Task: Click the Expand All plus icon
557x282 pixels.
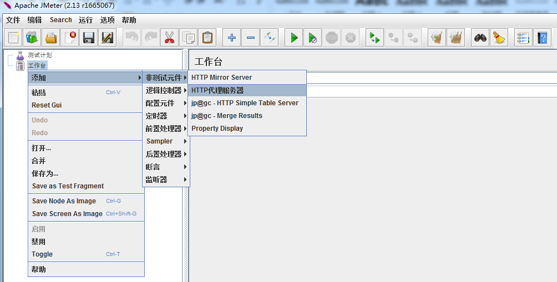Action: coord(231,38)
